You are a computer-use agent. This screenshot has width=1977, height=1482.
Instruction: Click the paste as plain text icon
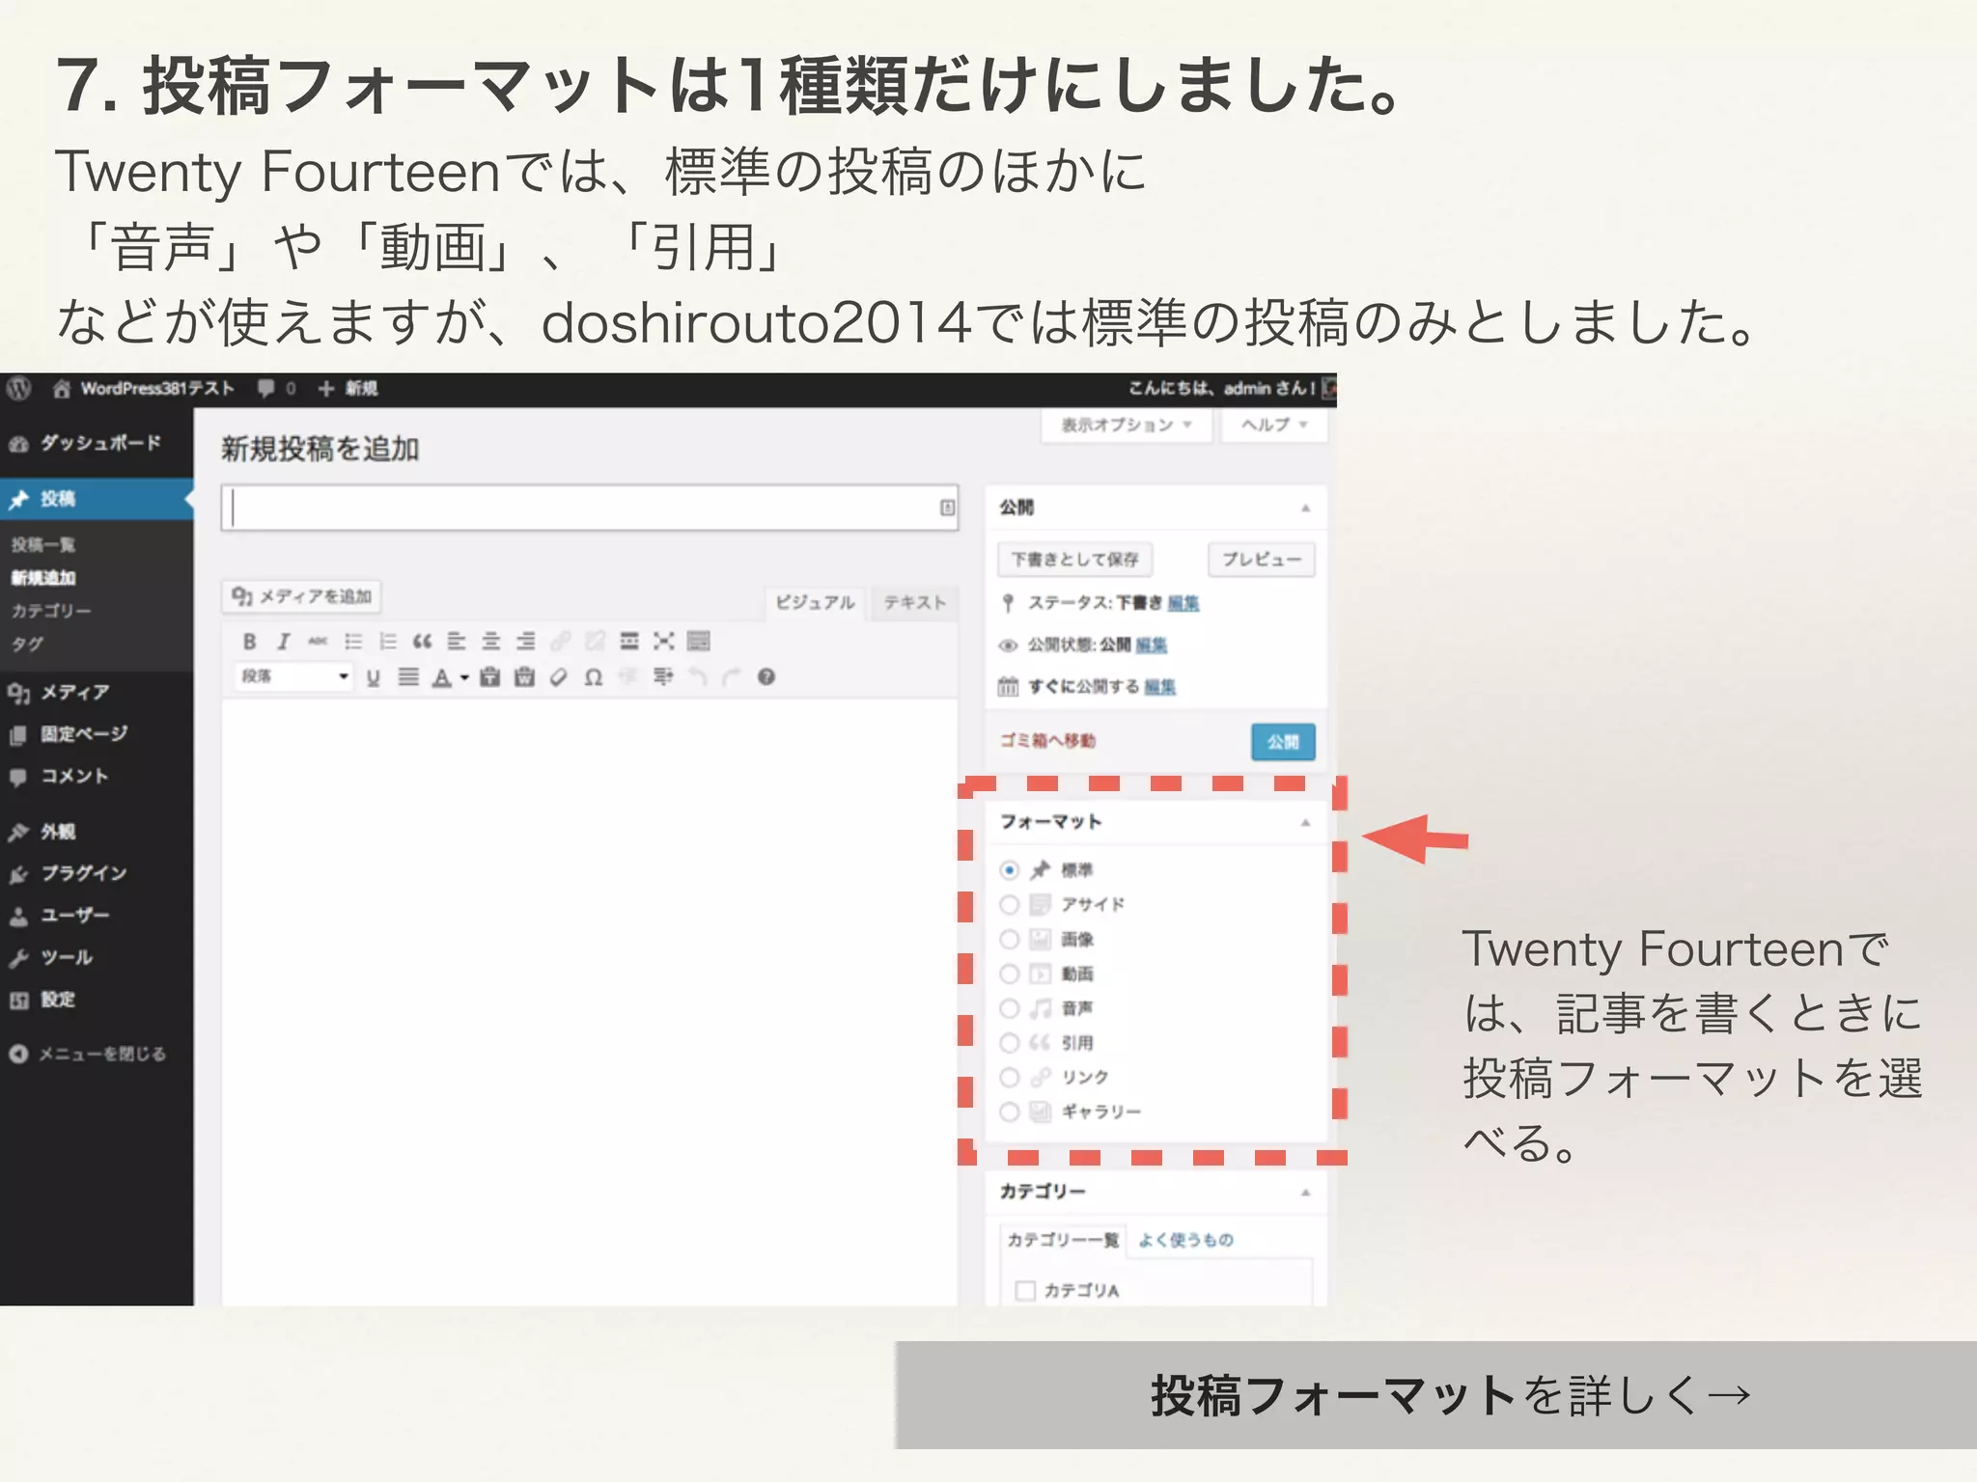(490, 677)
